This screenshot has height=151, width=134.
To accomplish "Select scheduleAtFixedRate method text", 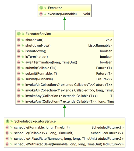I will [x=55, y=139].
